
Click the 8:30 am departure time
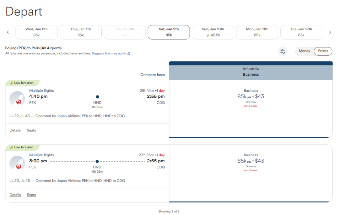point(38,161)
